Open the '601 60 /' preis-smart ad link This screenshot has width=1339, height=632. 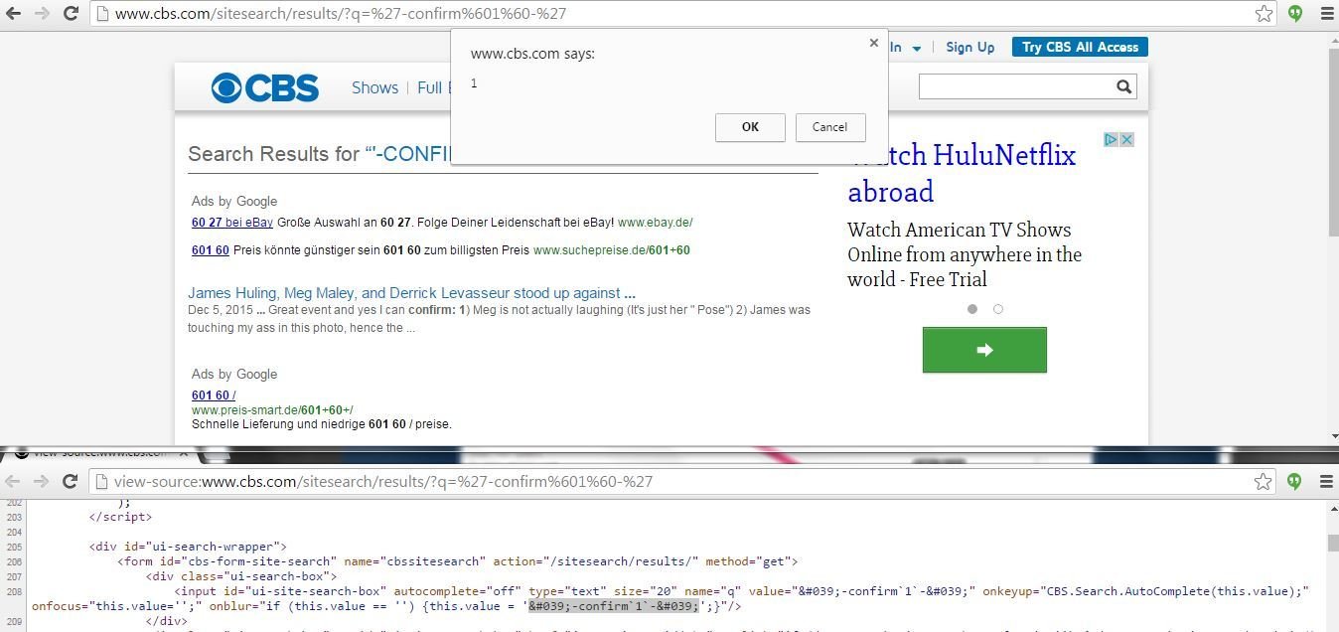click(214, 395)
